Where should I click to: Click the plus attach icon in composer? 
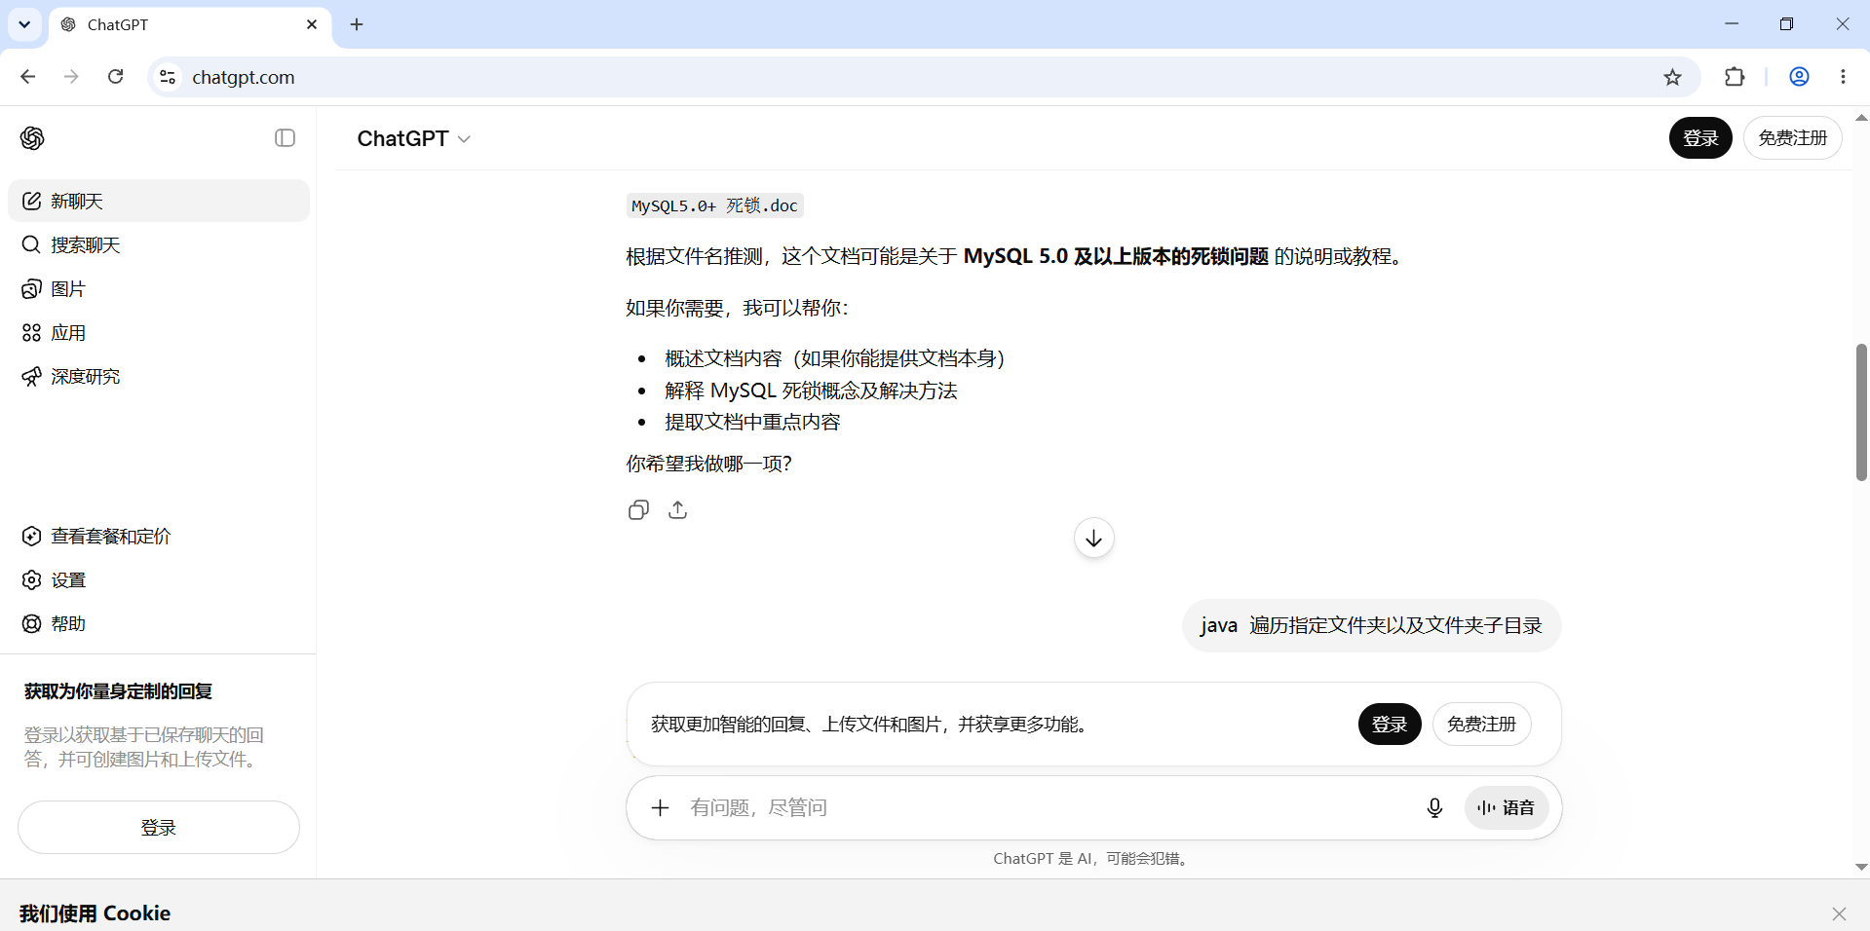coord(661,807)
